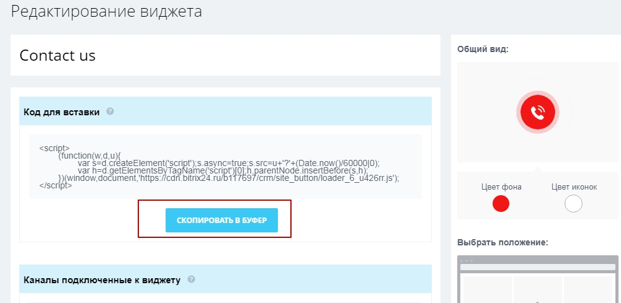Click the "Код для вставки" section header

61,112
